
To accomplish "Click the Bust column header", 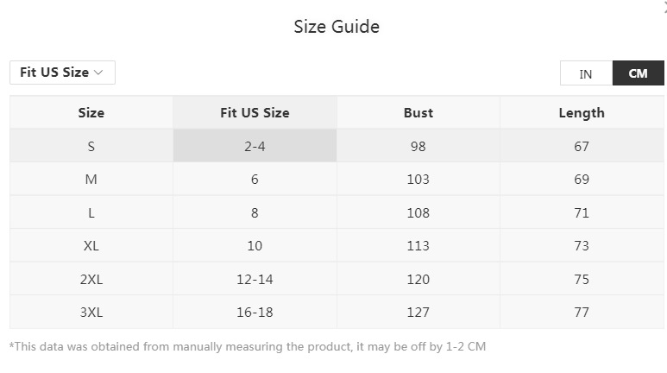I will pyautogui.click(x=418, y=112).
